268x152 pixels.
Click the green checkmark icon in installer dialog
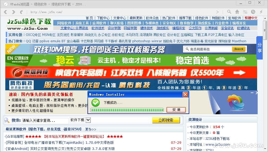(x=95, y=103)
